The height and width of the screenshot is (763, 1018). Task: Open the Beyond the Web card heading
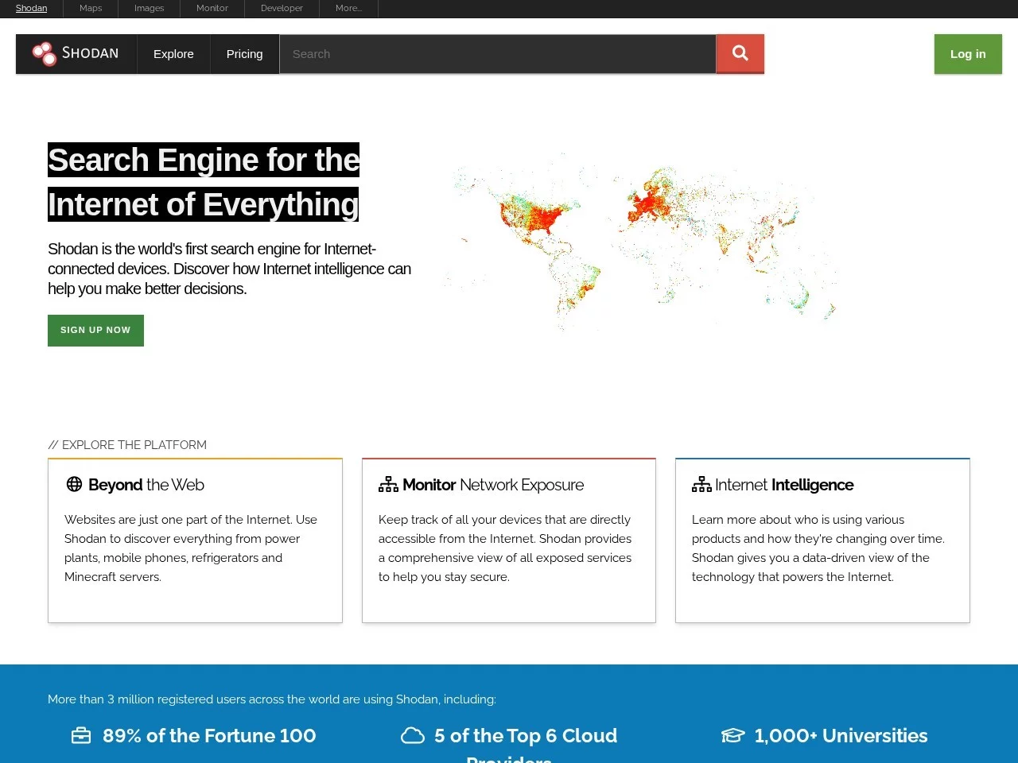point(146,485)
